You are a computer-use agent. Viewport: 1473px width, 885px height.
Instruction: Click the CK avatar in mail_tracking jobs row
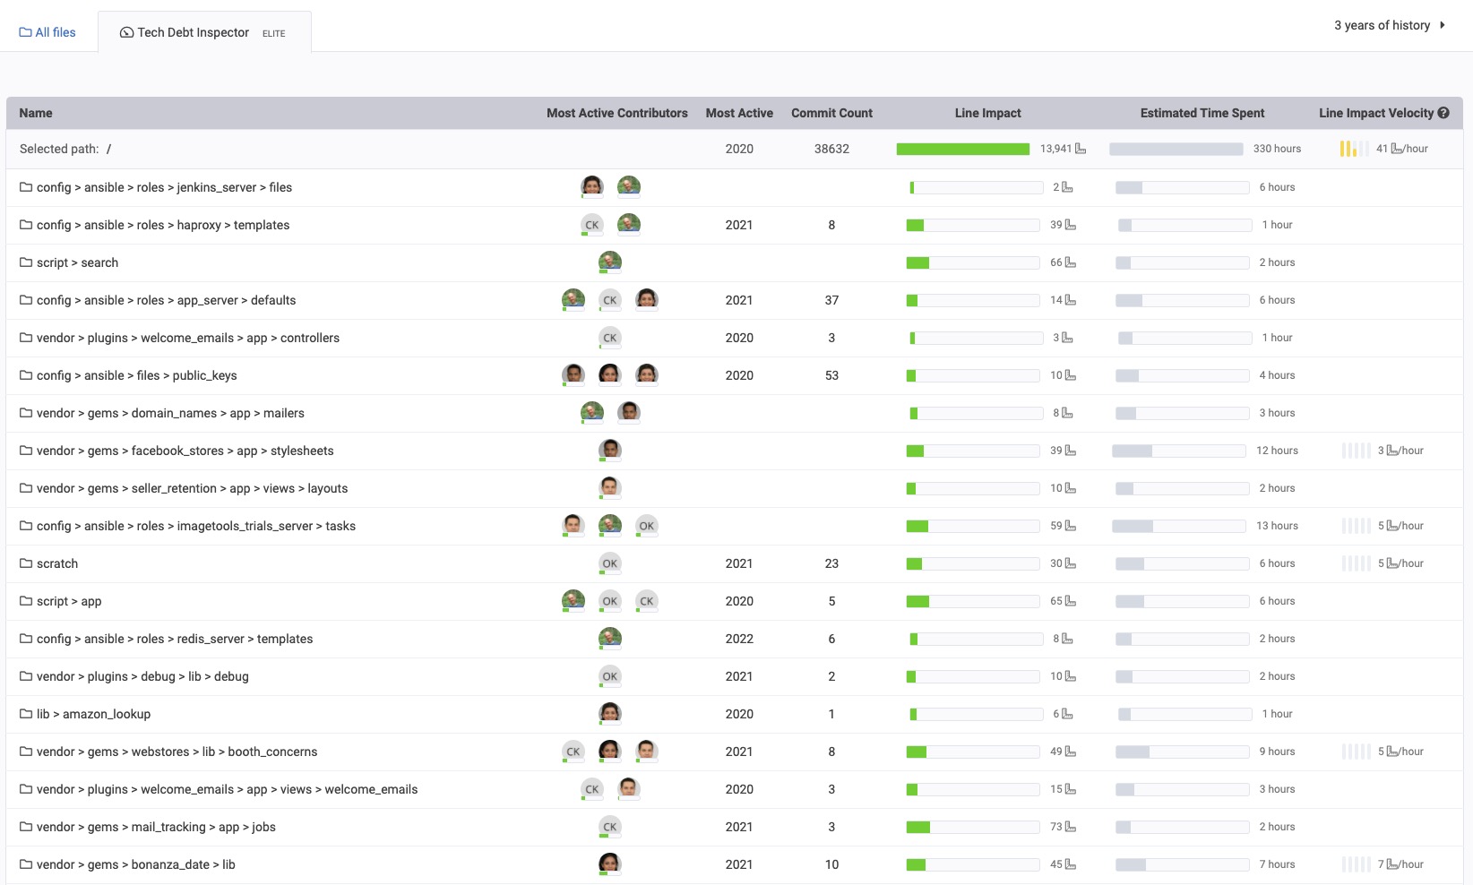pos(610,827)
